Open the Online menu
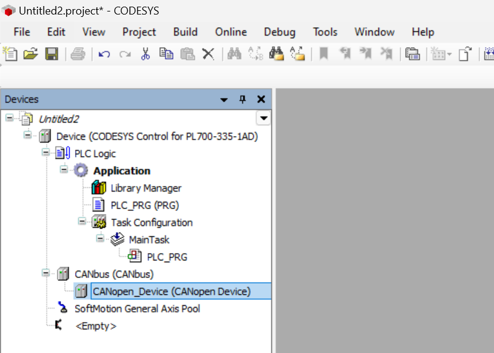This screenshot has height=353, width=494. [x=231, y=32]
